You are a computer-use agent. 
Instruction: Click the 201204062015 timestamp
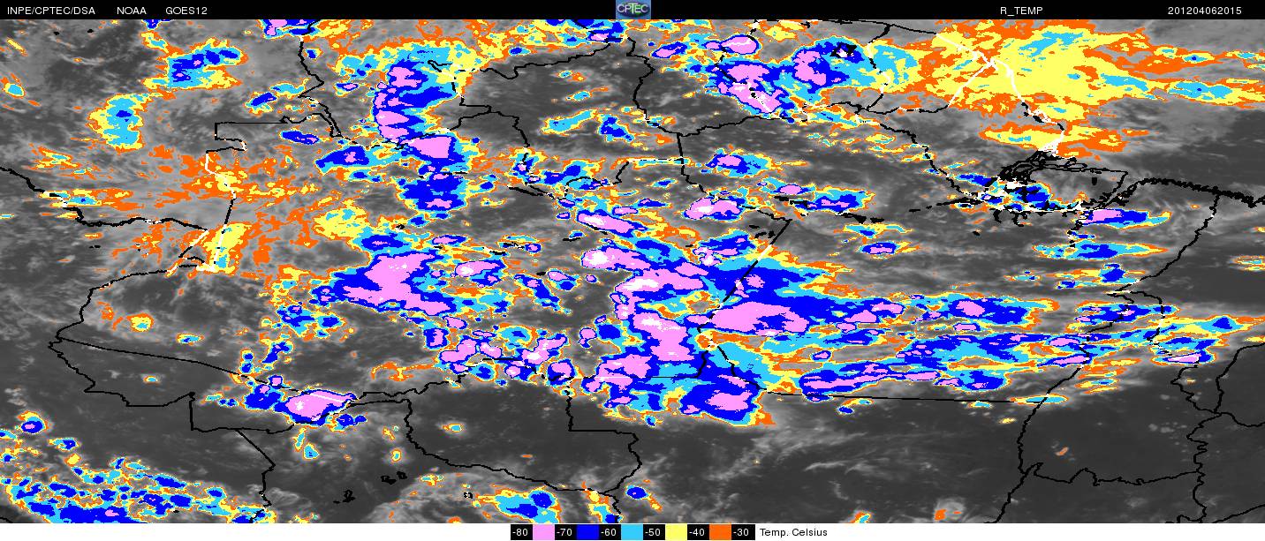point(1204,11)
